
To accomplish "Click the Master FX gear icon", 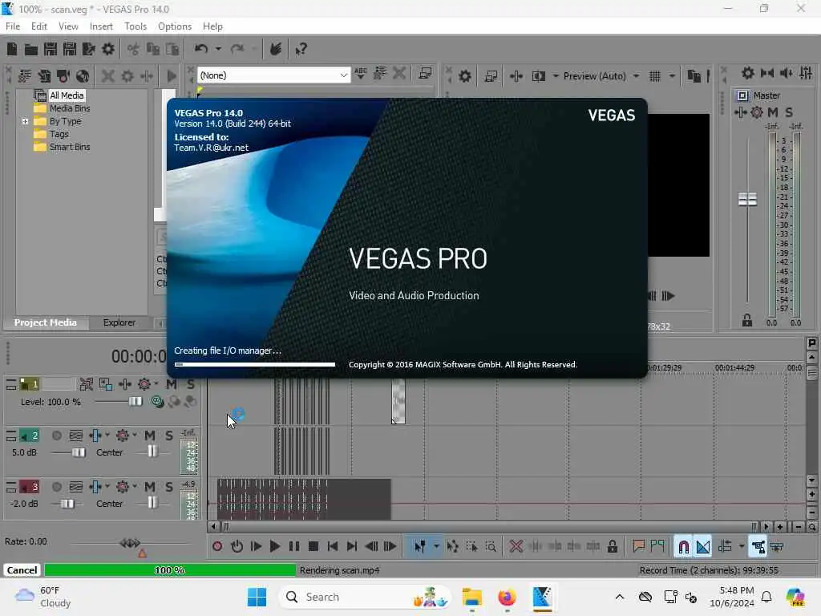I will [757, 112].
